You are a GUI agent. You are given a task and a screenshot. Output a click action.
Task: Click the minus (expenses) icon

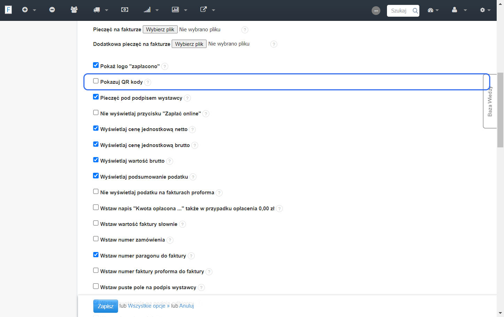(x=52, y=10)
